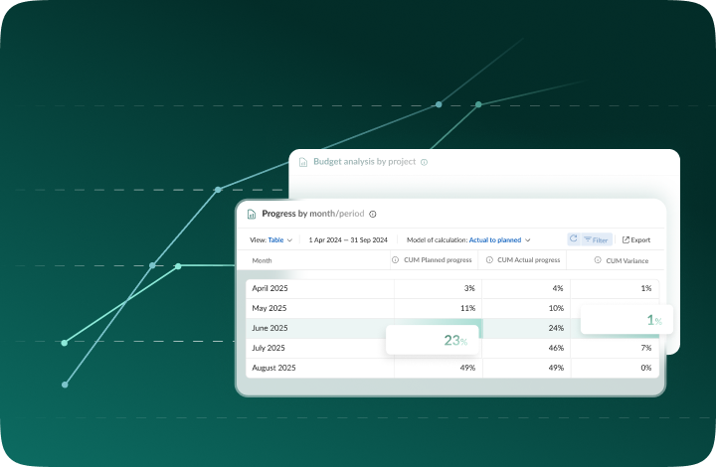Click the report icon left of Progress by month/period
The width and height of the screenshot is (716, 467).
[x=252, y=214]
